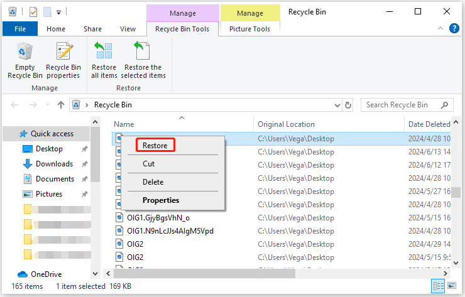Image resolution: width=465 pixels, height=297 pixels.
Task: Click navigation pane scroll up arrow
Action: click(95, 122)
